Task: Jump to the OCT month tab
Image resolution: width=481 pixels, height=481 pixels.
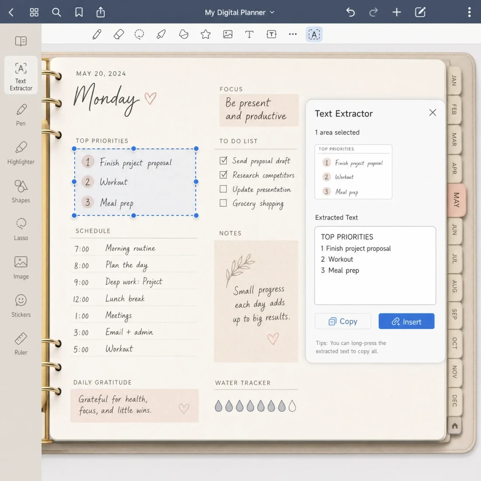Action: click(x=454, y=343)
